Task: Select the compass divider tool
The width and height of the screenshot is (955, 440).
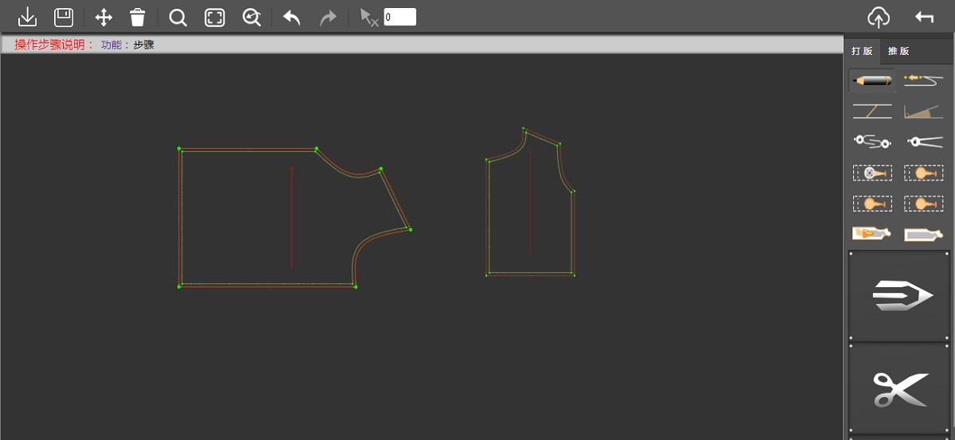Action: (923, 142)
